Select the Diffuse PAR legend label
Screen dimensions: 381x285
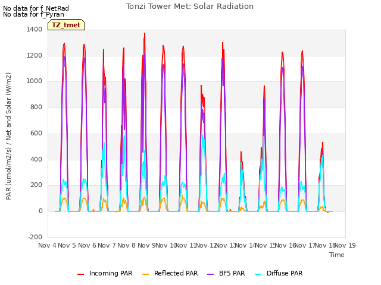click(285, 273)
